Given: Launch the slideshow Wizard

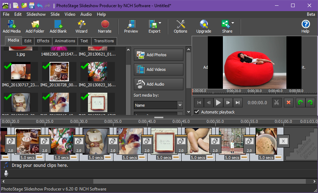Looking at the screenshot, I should [81, 26].
